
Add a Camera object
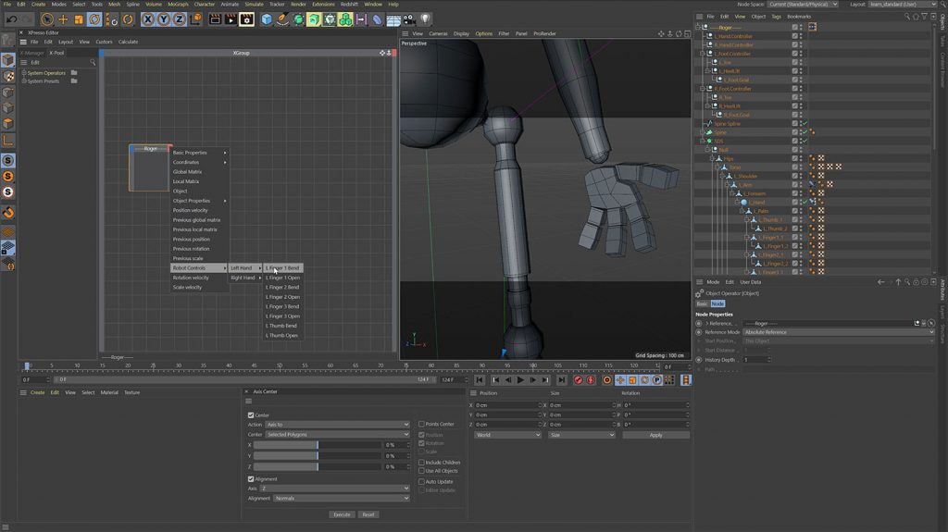[409, 19]
